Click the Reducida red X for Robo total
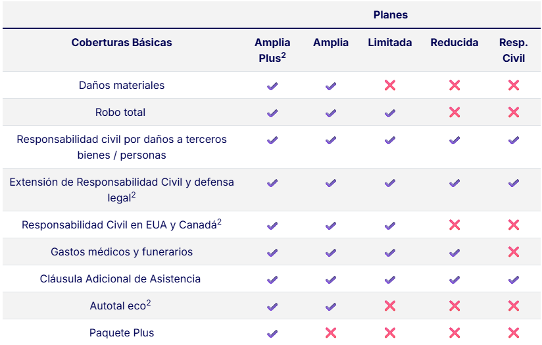Viewport: 542px width, 345px height. coord(455,113)
